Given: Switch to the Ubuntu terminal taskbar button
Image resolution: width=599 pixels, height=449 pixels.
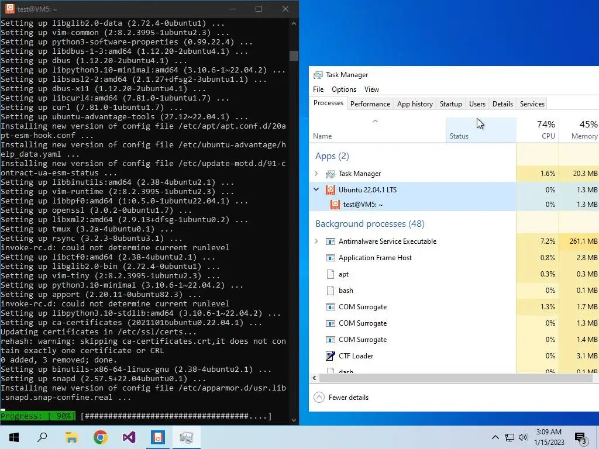Looking at the screenshot, I should pyautogui.click(x=158, y=437).
